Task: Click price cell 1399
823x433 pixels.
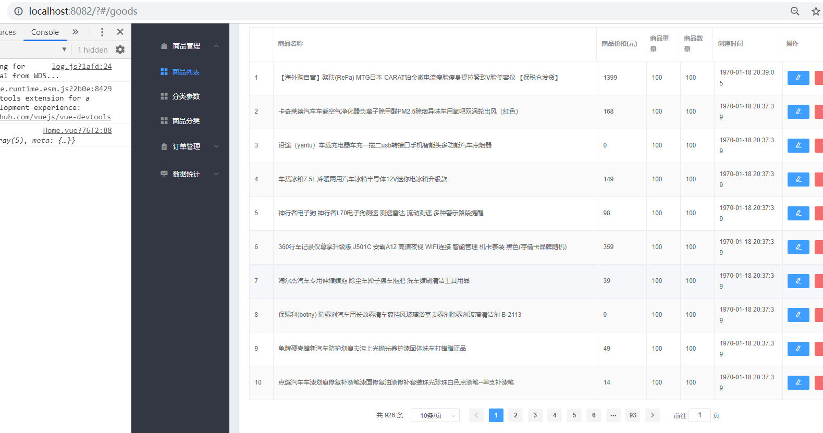Action: (x=610, y=78)
